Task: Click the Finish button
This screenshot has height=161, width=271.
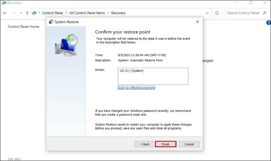Action: tap(166, 144)
